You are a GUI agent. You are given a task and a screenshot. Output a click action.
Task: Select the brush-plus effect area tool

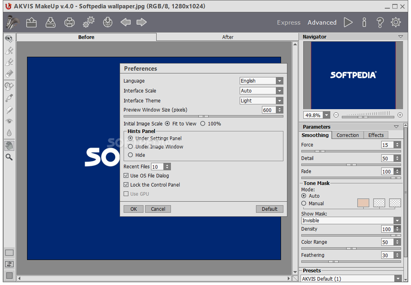tap(9, 50)
